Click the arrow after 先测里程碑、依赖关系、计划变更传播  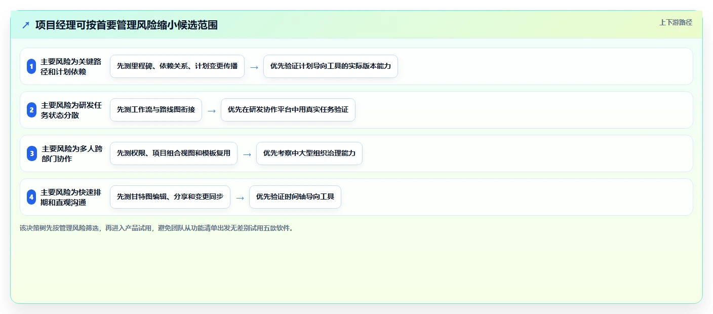[x=254, y=67]
